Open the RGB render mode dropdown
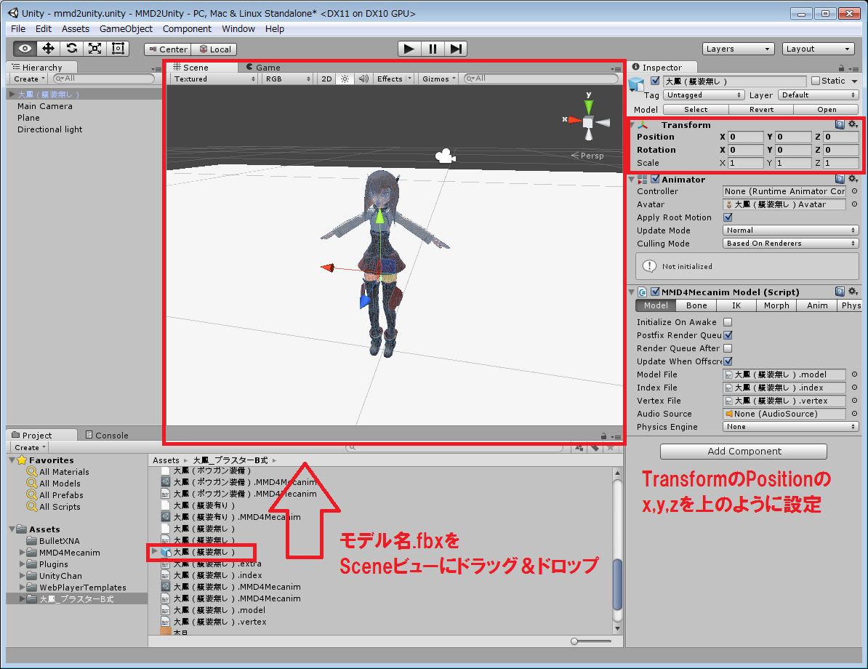This screenshot has height=669, width=868. [x=288, y=79]
